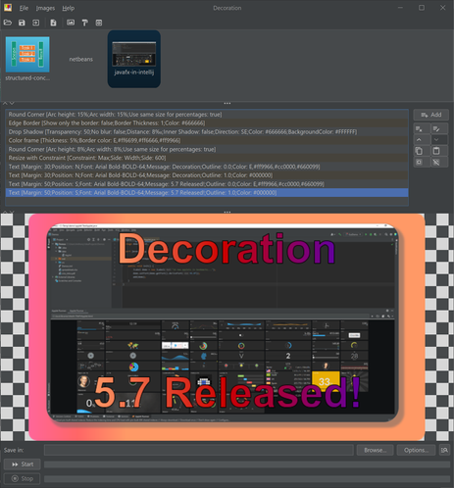454x488 pixels.
Task: Open the Help menu
Action: [x=69, y=8]
